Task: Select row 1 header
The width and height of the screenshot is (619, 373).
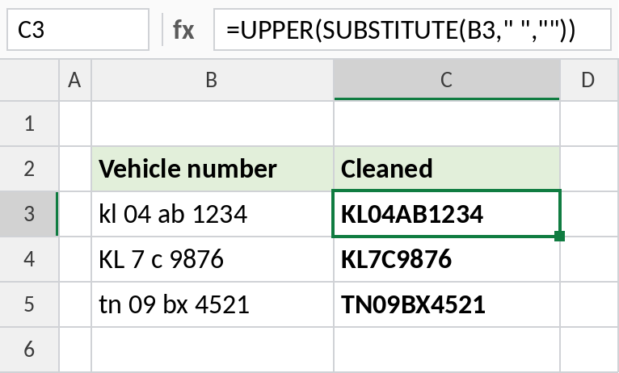Action: [x=29, y=124]
